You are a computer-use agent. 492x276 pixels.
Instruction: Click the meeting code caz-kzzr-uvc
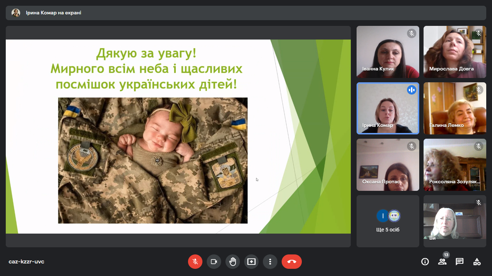26,262
